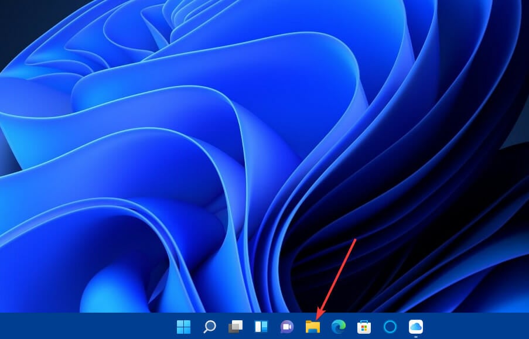Activate Cortana
Image resolution: width=529 pixels, height=339 pixels.
389,326
